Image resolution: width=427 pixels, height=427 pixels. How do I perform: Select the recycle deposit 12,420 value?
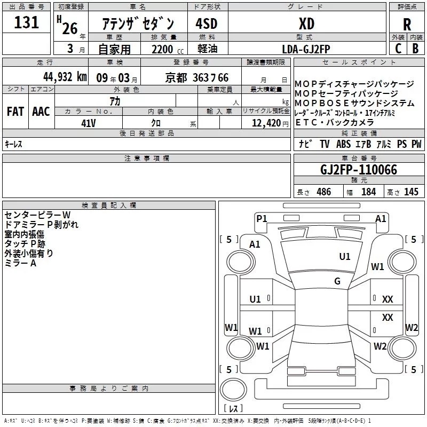(x=266, y=123)
